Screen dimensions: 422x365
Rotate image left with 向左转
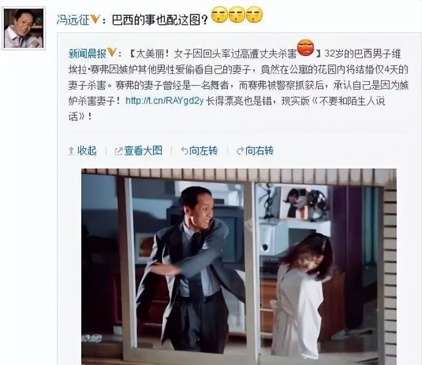click(x=204, y=151)
